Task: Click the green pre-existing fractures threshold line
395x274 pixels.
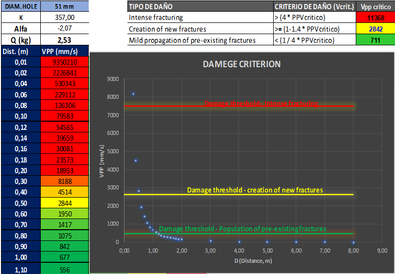Action: tap(239, 234)
